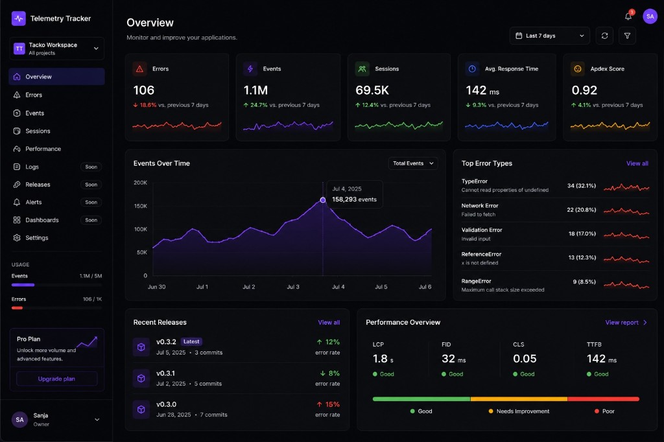The width and height of the screenshot is (664, 442).
Task: Open the Logs sidebar item
Action: pyautogui.click(x=57, y=167)
